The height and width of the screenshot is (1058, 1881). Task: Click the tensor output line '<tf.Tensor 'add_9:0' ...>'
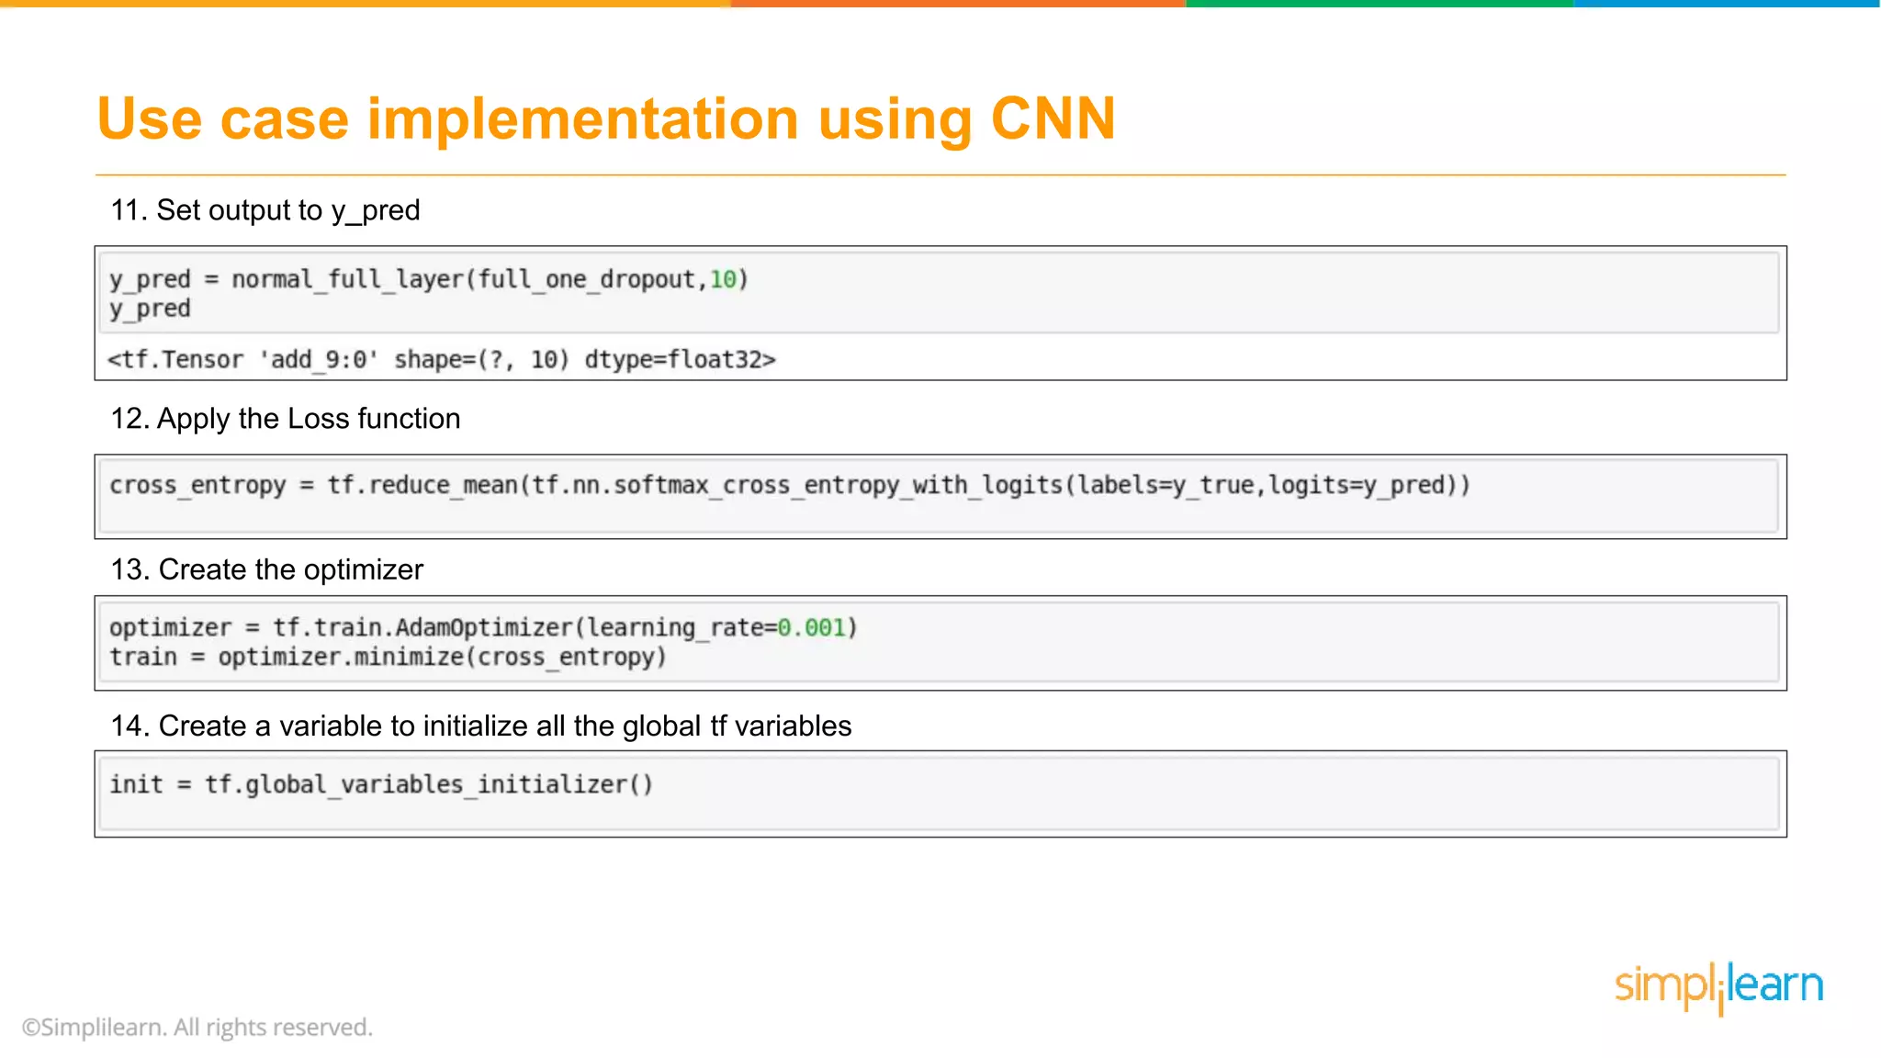coord(442,359)
